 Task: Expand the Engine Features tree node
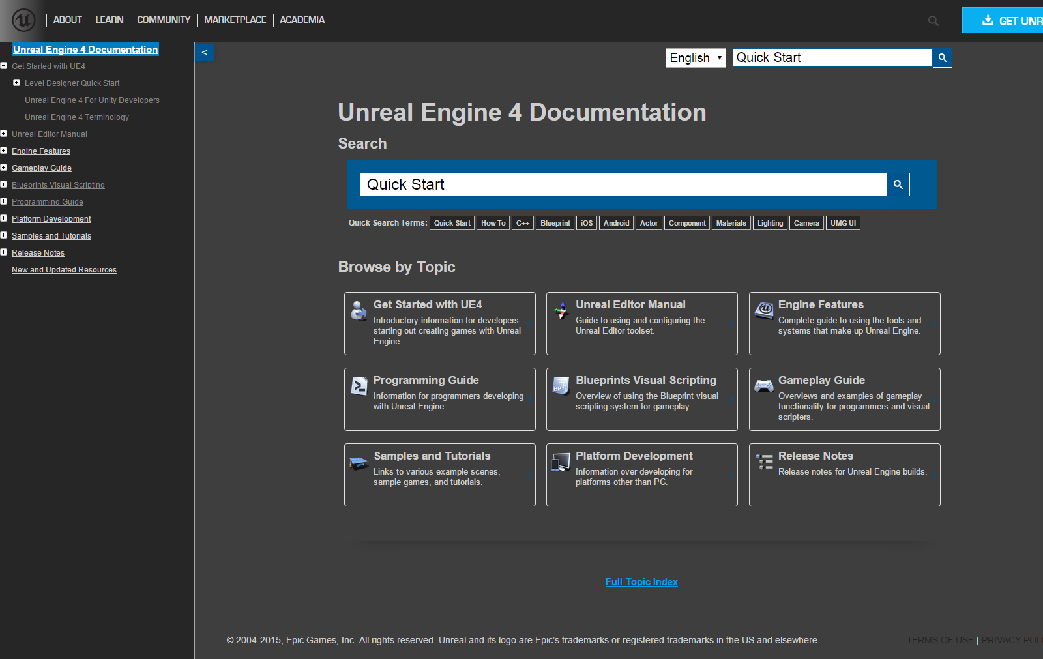(x=4, y=151)
